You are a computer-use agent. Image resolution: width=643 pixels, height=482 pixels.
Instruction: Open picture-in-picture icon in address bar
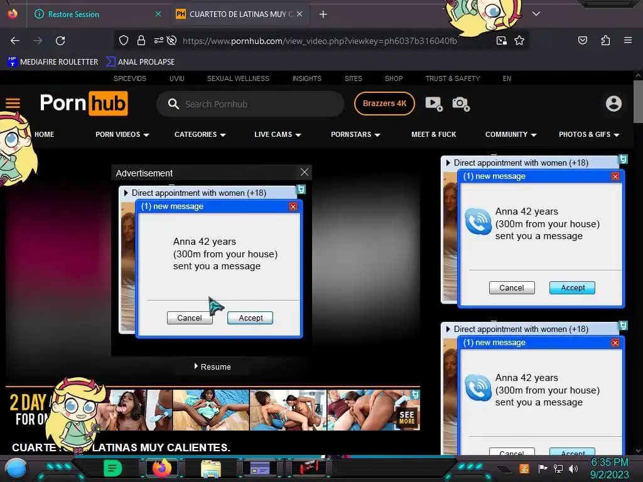pyautogui.click(x=501, y=40)
